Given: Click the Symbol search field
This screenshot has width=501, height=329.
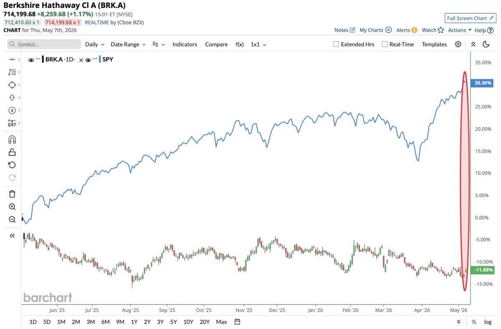Looking at the screenshot, I should (44, 44).
